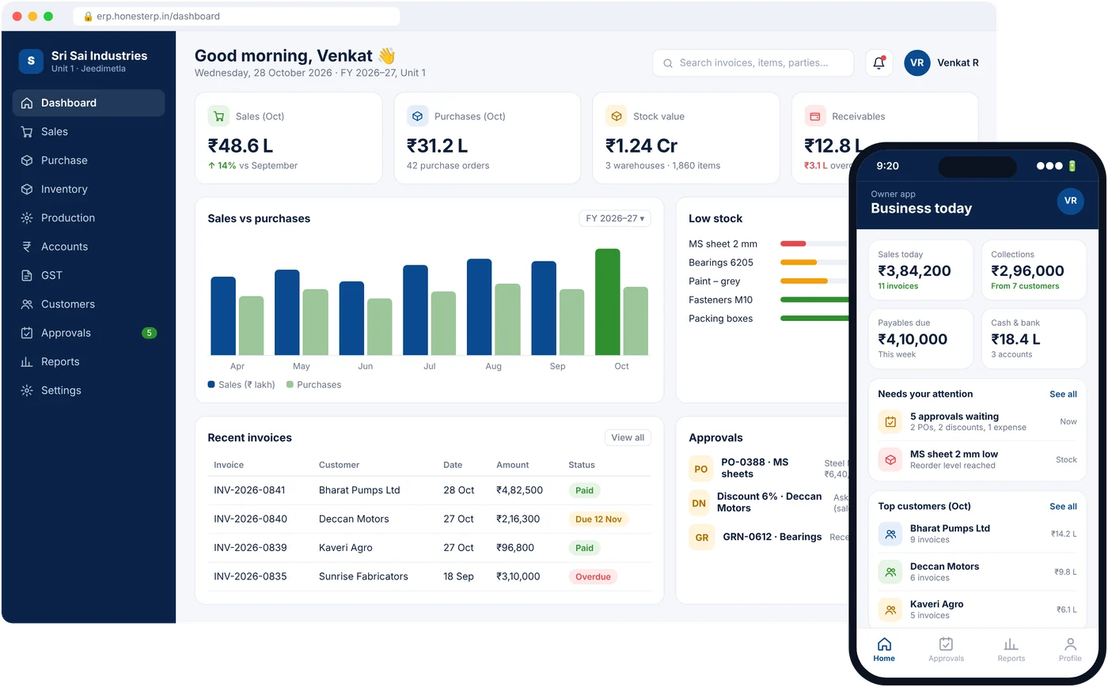The width and height of the screenshot is (1108, 687).
Task: Click the Search invoices, items, parties field
Action: pyautogui.click(x=753, y=62)
